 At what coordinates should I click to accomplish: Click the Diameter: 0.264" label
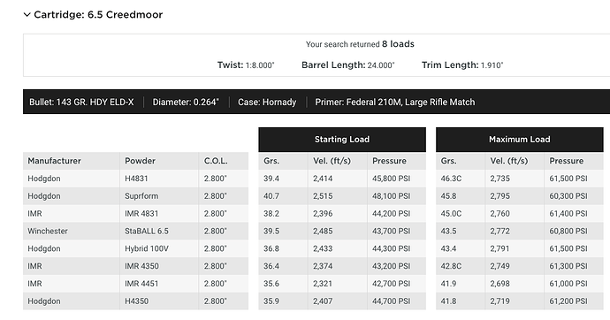pos(186,103)
